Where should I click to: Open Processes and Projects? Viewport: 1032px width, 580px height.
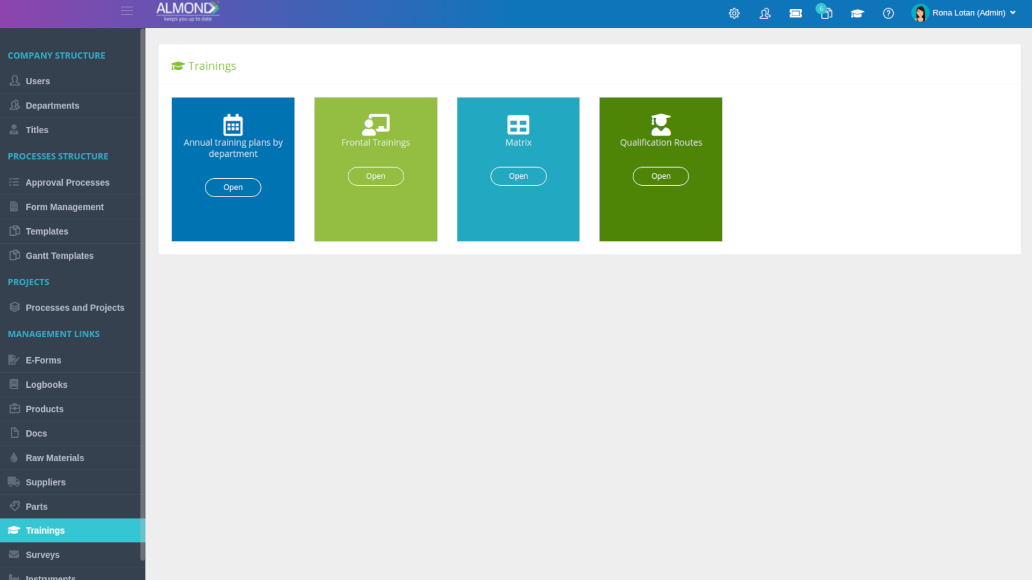click(x=70, y=308)
